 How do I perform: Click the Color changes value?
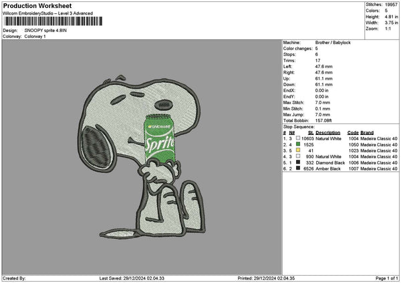[317, 49]
